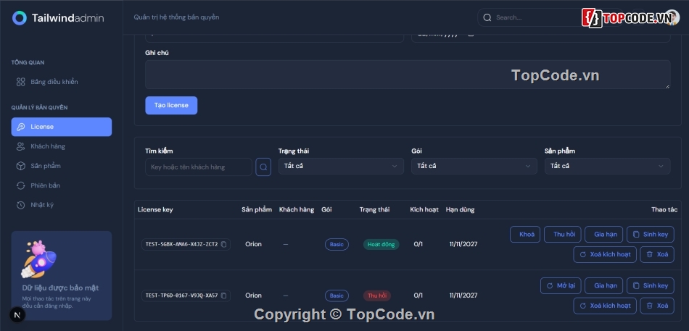689x331 pixels.
Task: Click Xoá trash button for Thu hồi license
Action: (x=657, y=306)
